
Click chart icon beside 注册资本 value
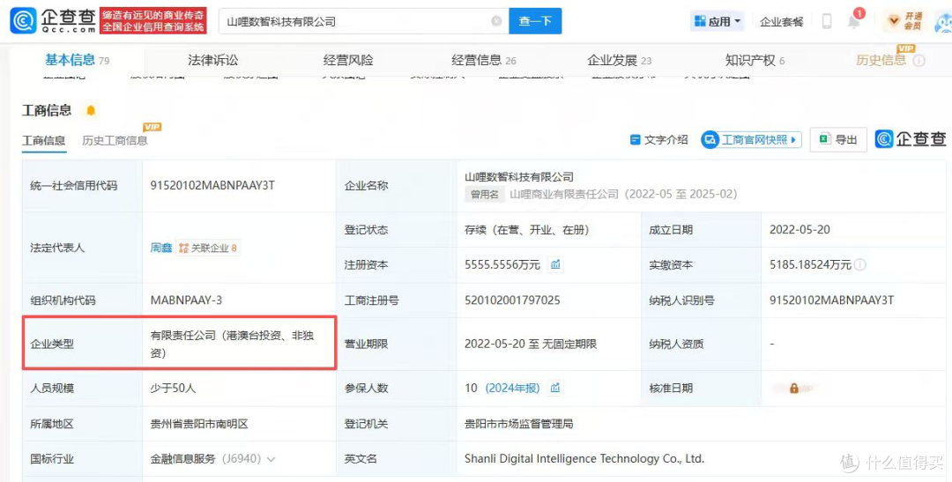click(x=555, y=264)
